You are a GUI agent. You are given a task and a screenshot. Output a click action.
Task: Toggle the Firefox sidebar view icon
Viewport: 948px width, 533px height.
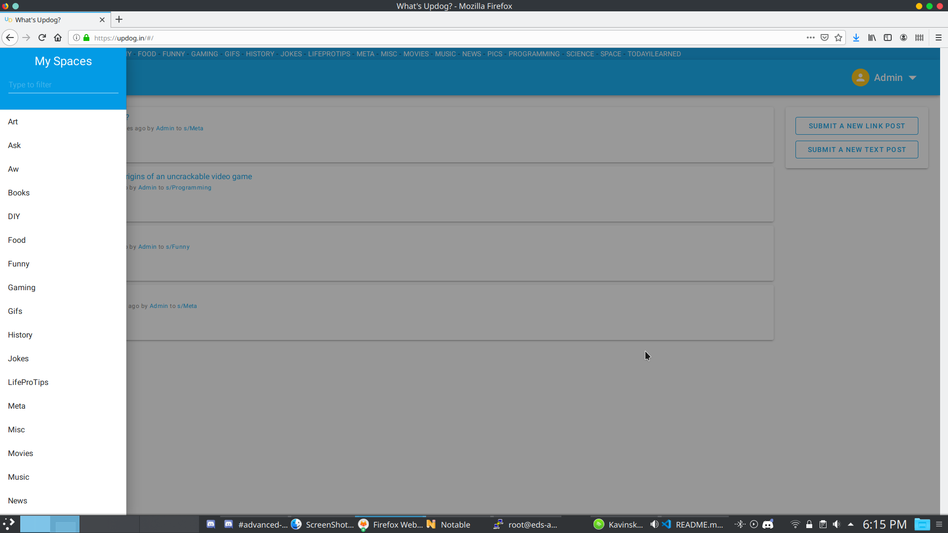pyautogui.click(x=888, y=38)
